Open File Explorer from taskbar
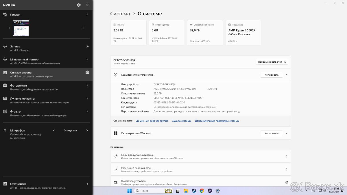Screen dimensions: 347x195 click(186, 191)
